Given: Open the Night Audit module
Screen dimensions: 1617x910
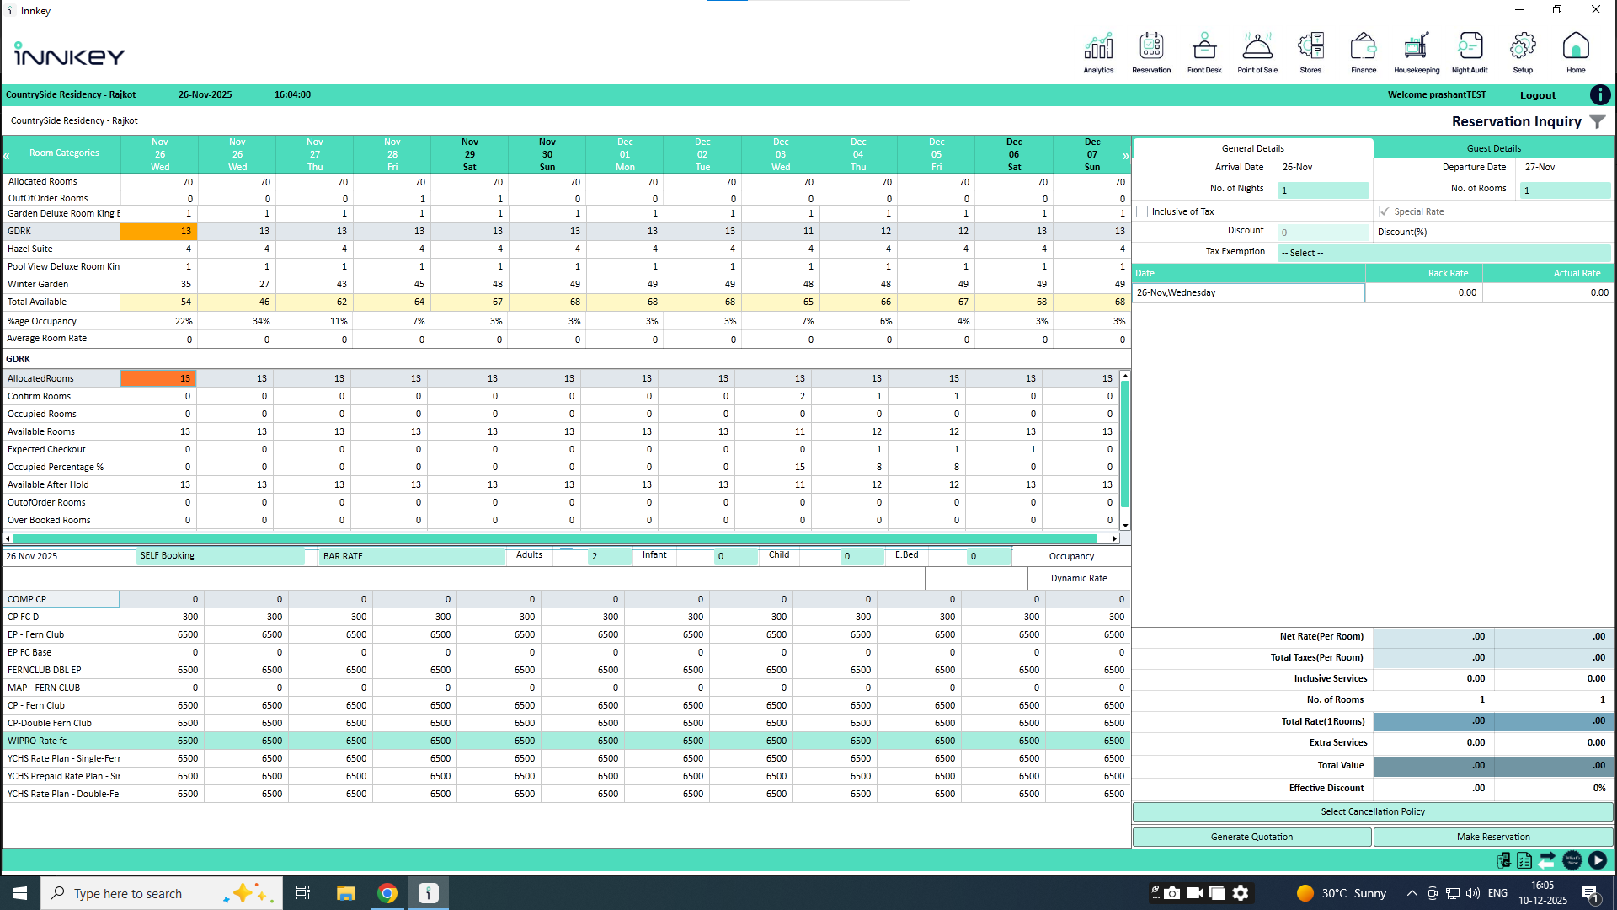Looking at the screenshot, I should tap(1470, 52).
